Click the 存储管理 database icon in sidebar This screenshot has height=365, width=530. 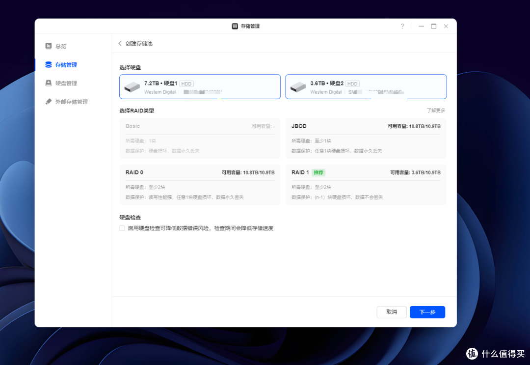point(48,65)
